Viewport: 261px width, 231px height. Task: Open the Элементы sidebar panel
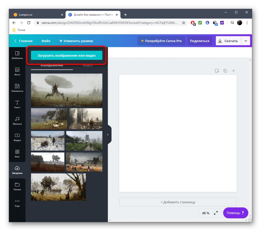tap(17, 88)
